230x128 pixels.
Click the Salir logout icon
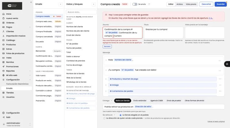pos(3,117)
